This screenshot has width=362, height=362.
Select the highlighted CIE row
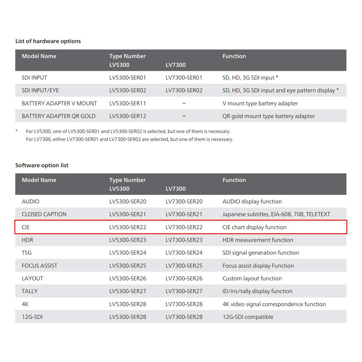click(x=181, y=227)
